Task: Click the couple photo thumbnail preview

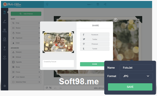Action: click(58, 42)
